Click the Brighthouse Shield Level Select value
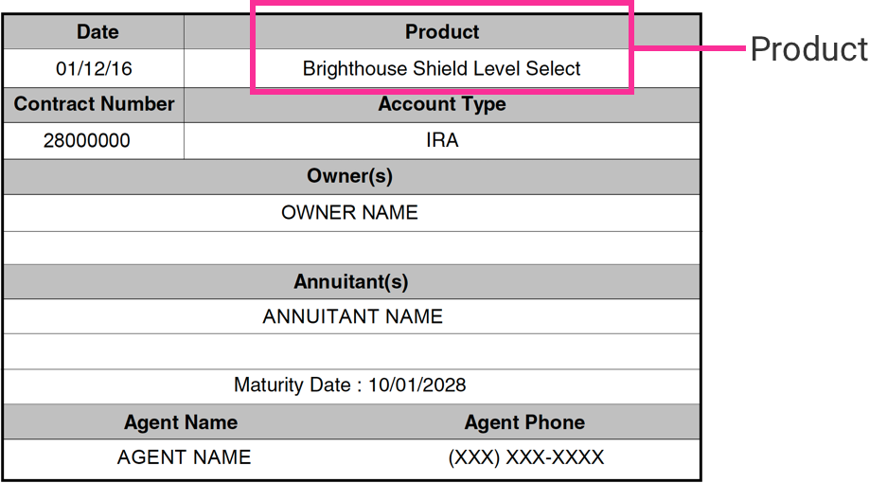The image size is (869, 483). pos(442,69)
